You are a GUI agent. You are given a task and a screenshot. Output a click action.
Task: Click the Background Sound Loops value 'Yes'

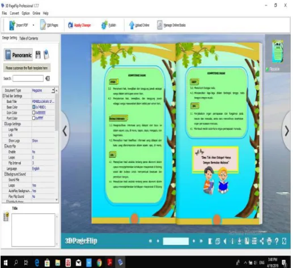point(34,185)
